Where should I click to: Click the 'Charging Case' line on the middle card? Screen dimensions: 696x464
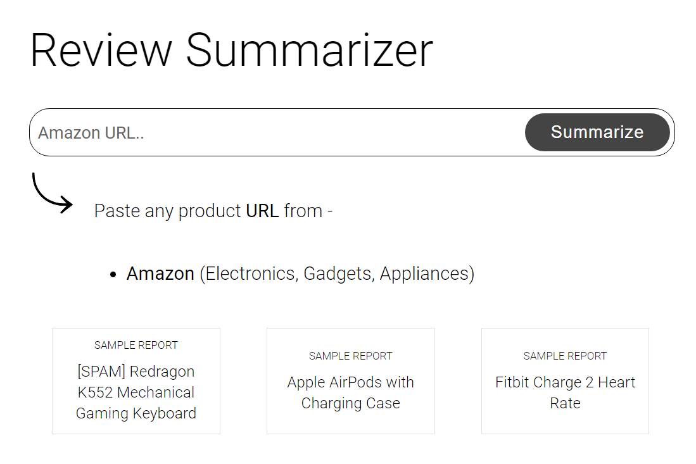click(x=350, y=403)
